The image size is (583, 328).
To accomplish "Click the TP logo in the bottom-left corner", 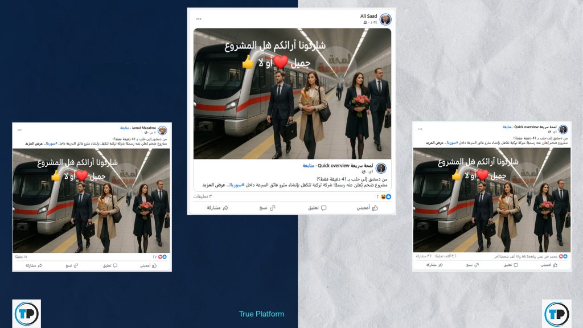I will [x=26, y=314].
